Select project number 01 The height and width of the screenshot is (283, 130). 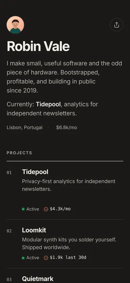9,173
